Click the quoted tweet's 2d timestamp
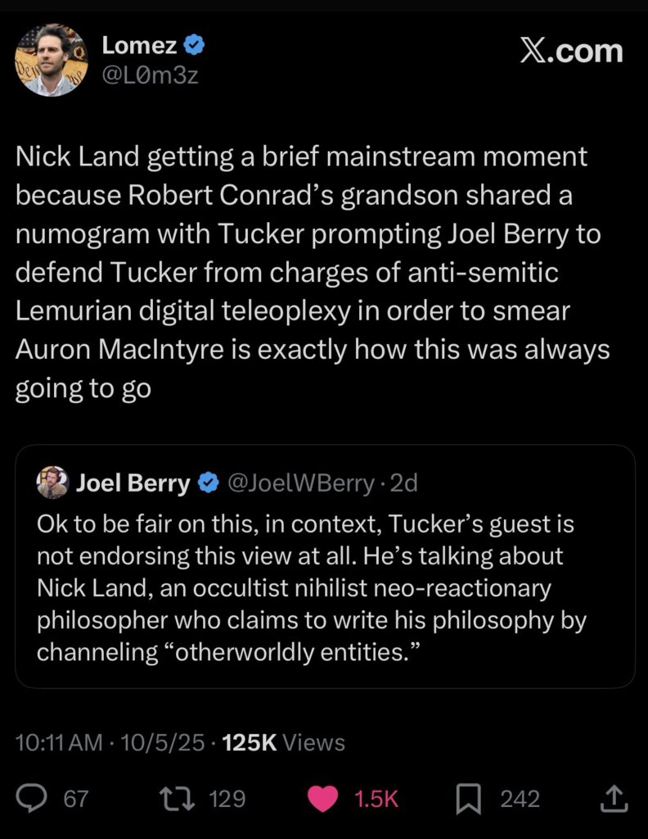 (x=404, y=483)
